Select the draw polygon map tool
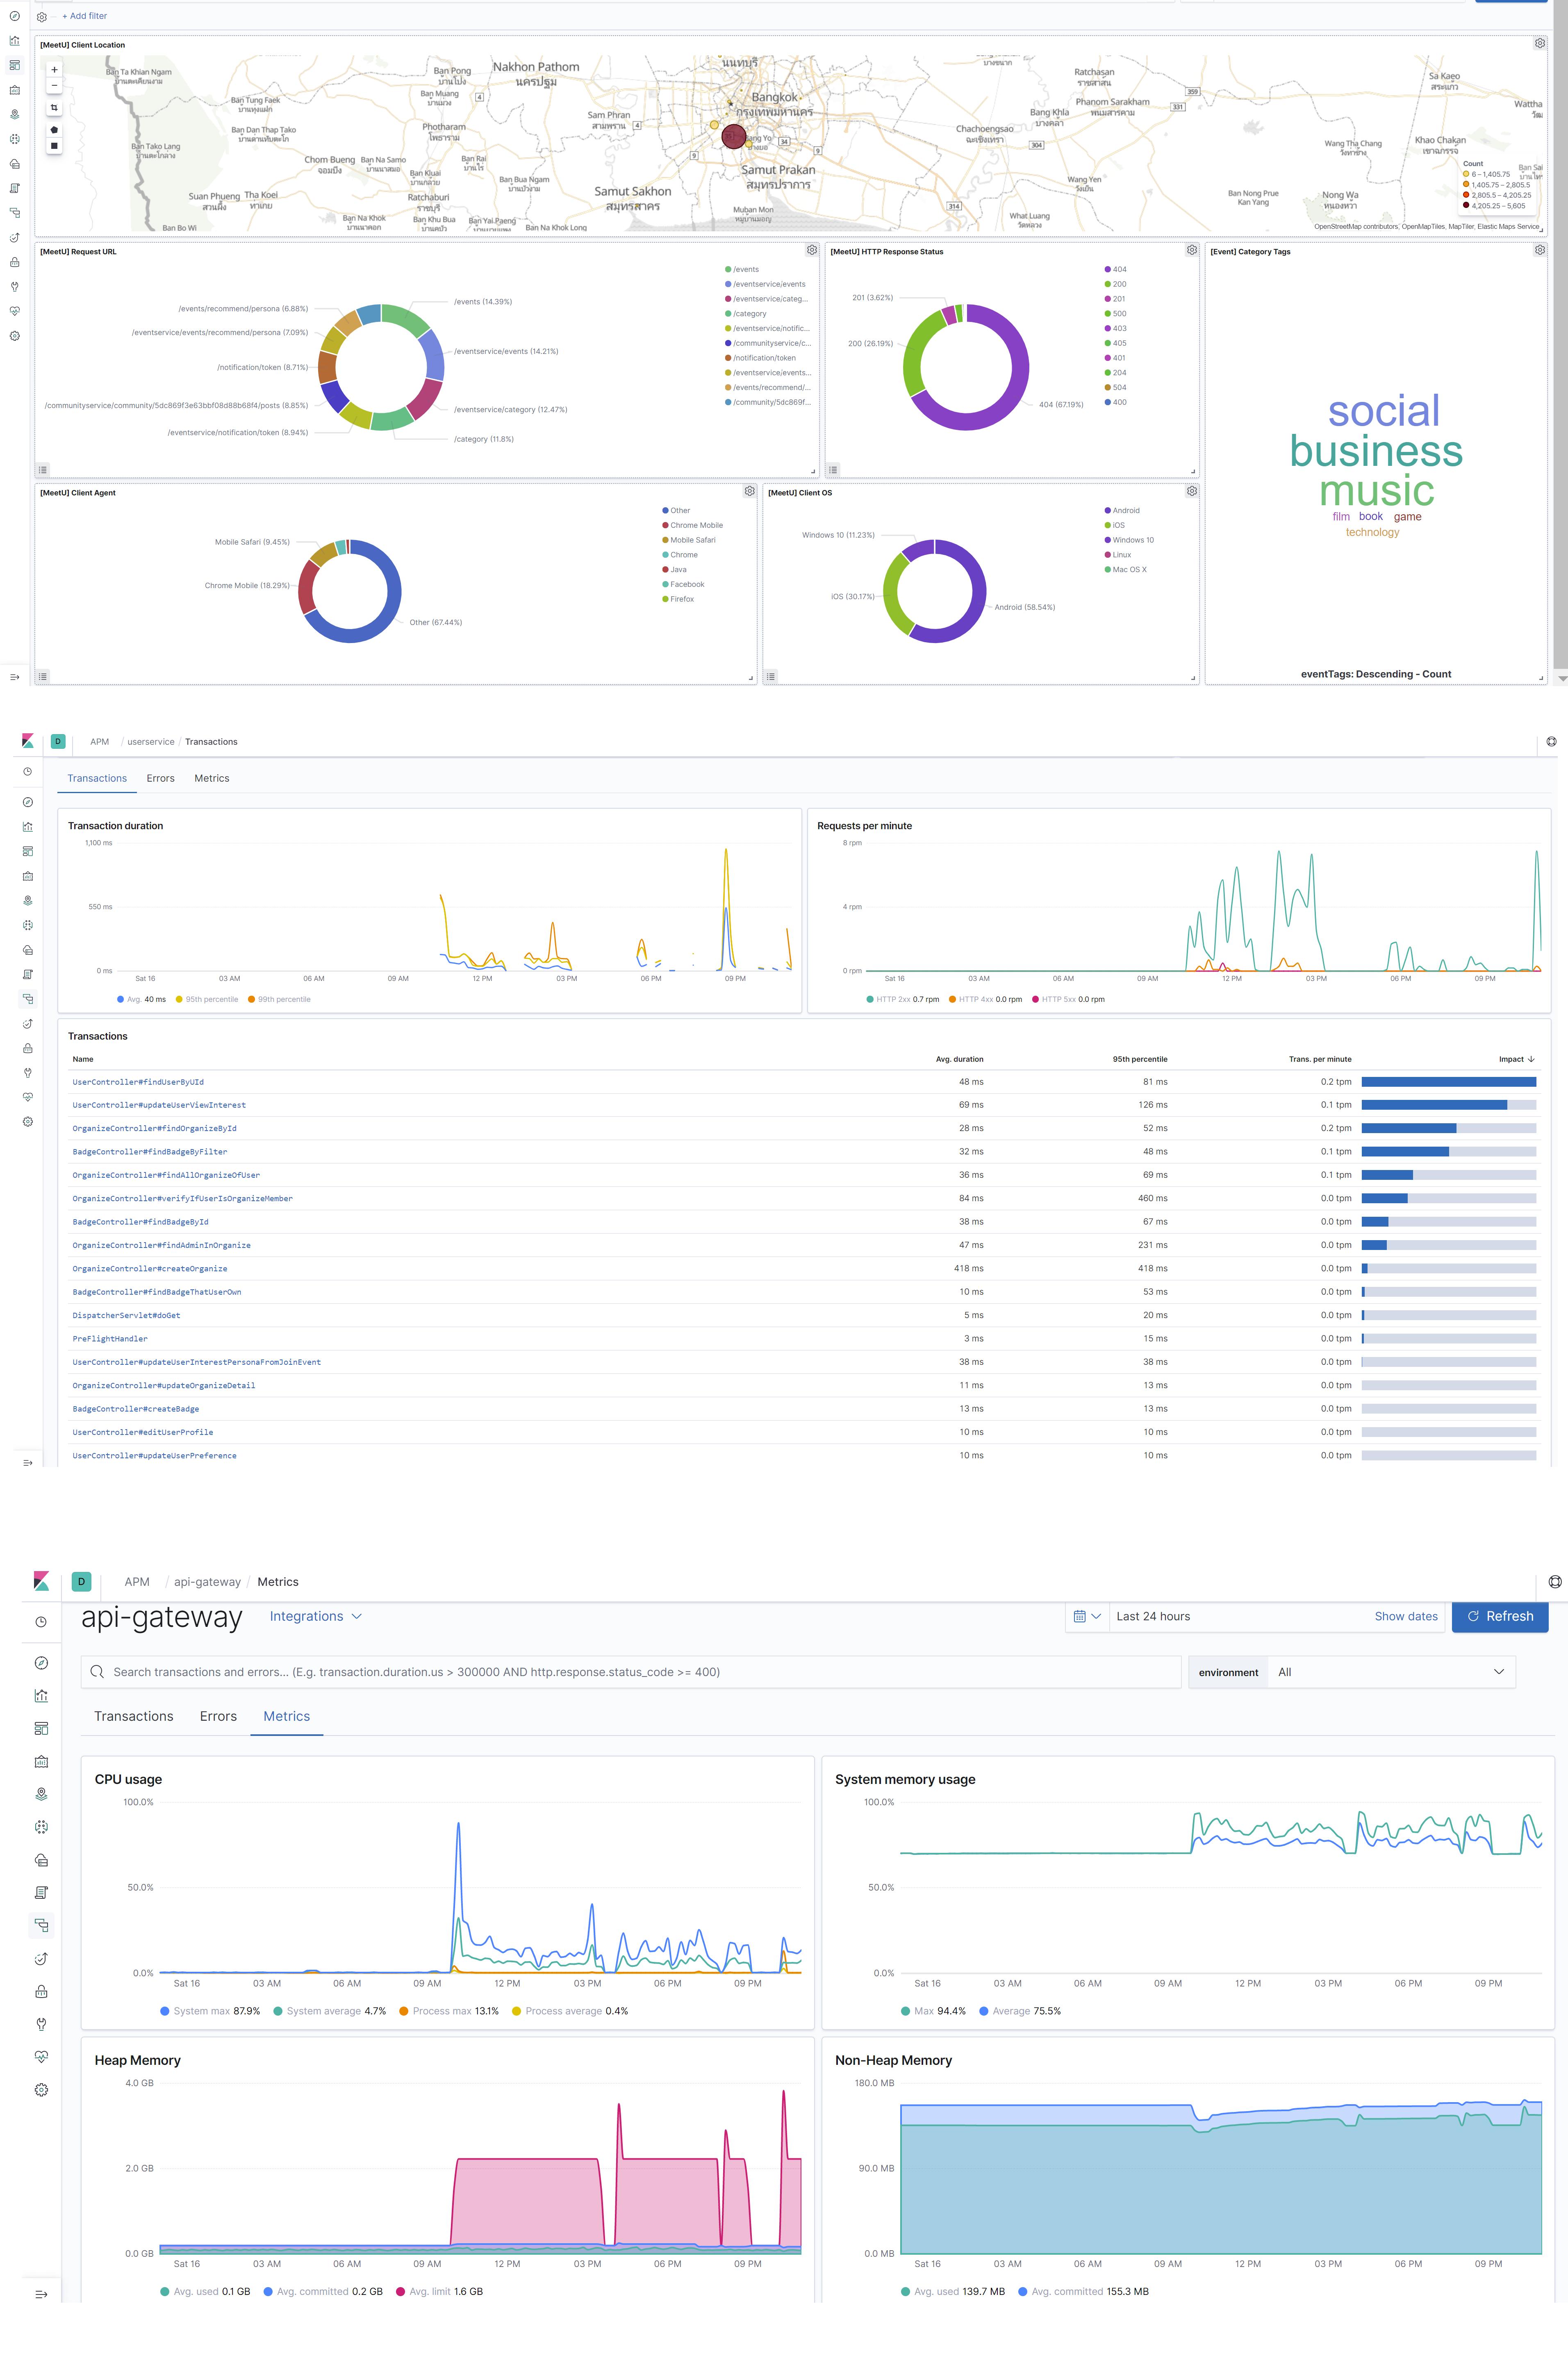Image resolution: width=1568 pixels, height=2372 pixels. [x=54, y=129]
